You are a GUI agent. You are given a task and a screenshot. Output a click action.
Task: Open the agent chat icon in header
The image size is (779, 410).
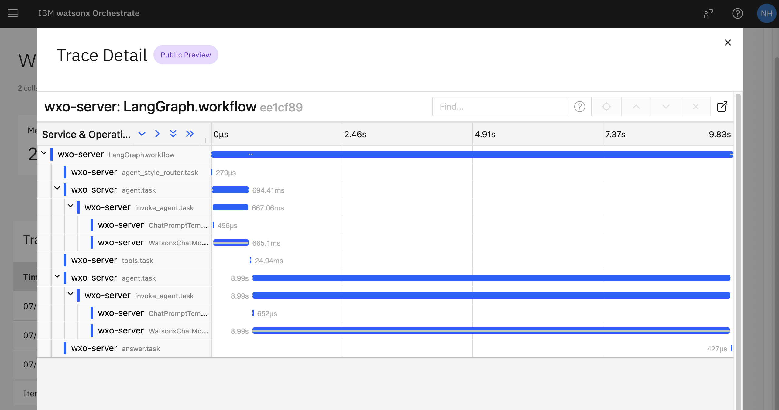[x=708, y=13]
